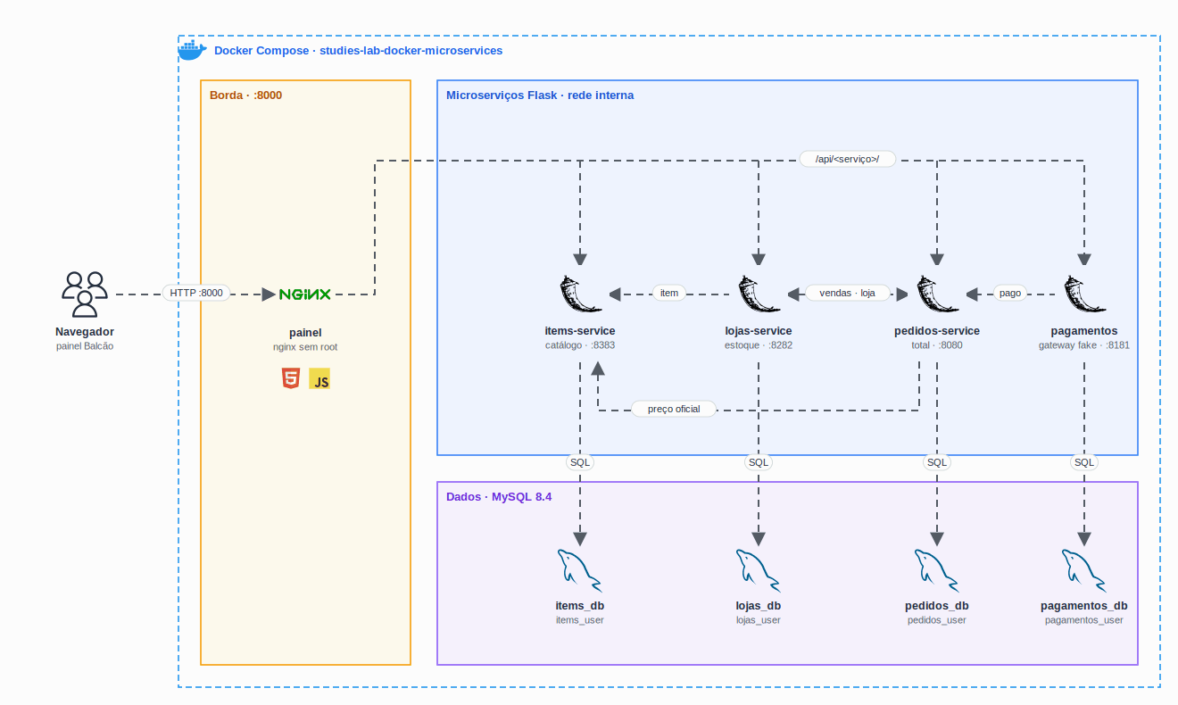Click the 'Microserviços Flask · rede interna' title
The image size is (1178, 705).
[540, 95]
